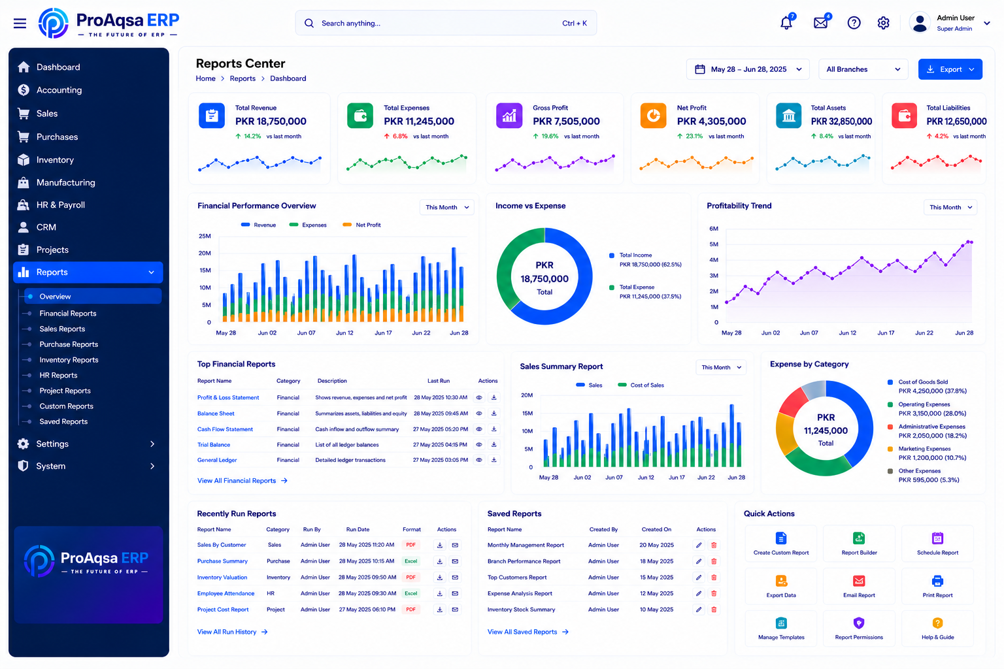Image resolution: width=1004 pixels, height=669 pixels.
Task: Click the Admin User avatar
Action: [920, 23]
